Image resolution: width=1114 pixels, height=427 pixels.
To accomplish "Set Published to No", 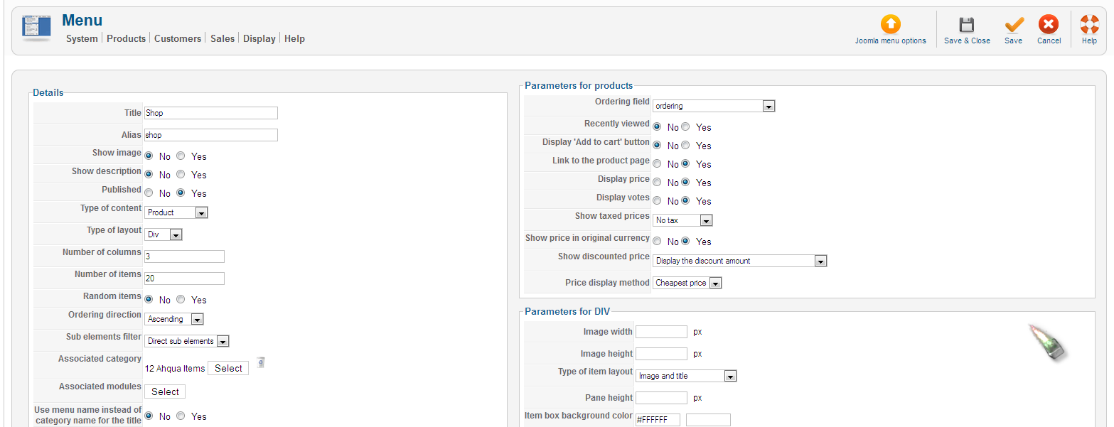I will tap(149, 193).
